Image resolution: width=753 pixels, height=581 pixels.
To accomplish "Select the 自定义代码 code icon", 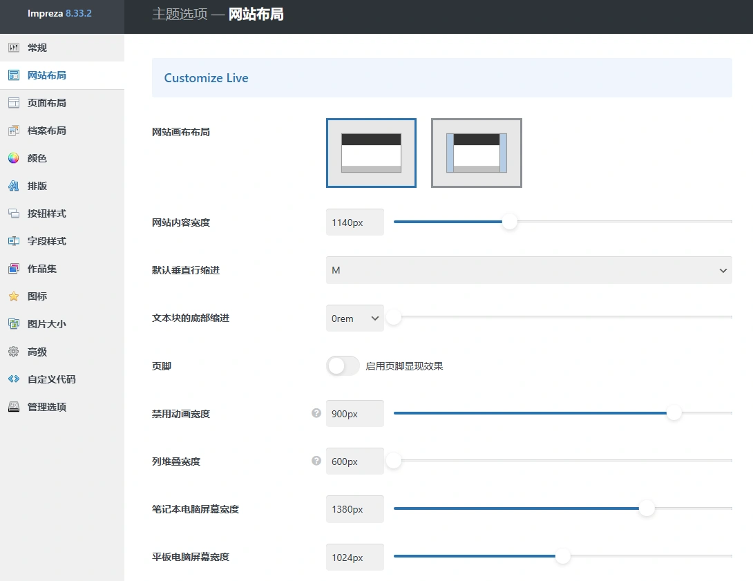I will pyautogui.click(x=15, y=379).
